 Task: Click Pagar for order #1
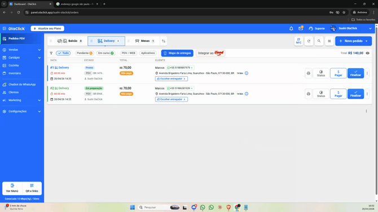(x=339, y=73)
